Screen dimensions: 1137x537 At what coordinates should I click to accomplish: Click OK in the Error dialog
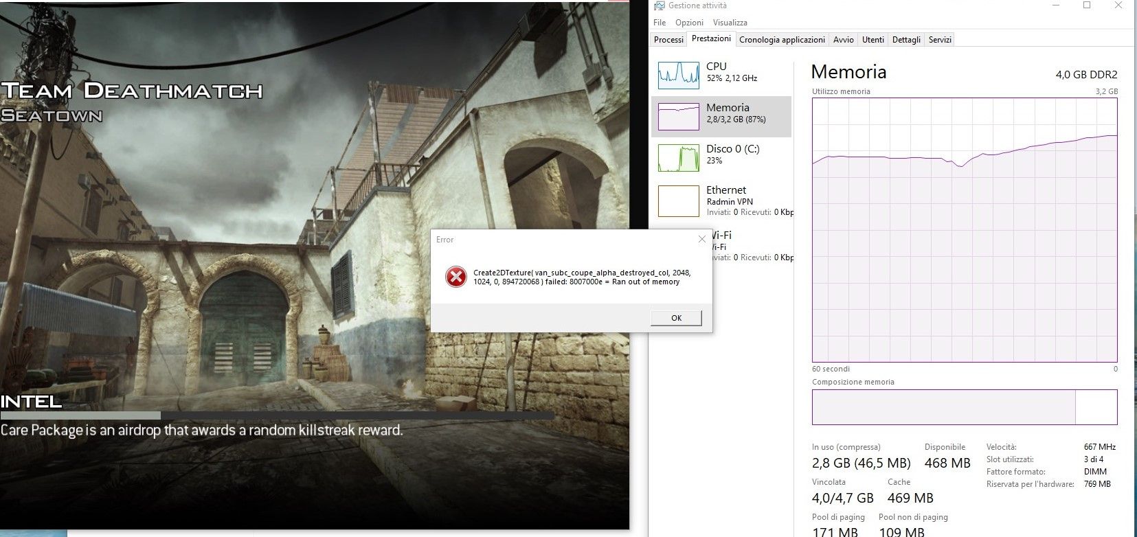pos(676,318)
